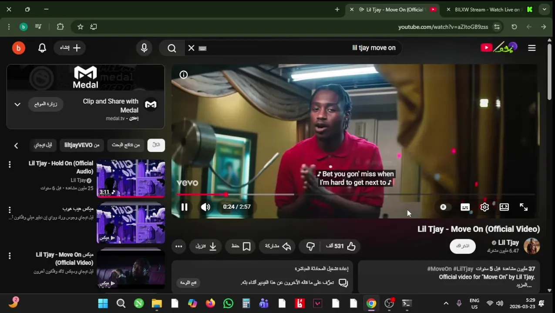The width and height of the screenshot is (555, 313).
Task: Open WhatsApp from the taskbar
Action: [x=228, y=303]
